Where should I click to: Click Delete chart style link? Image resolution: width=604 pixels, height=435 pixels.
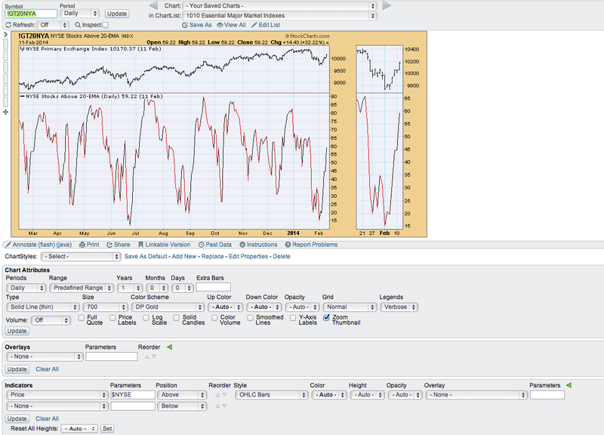pyautogui.click(x=282, y=257)
